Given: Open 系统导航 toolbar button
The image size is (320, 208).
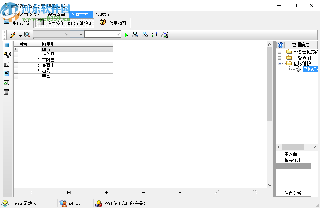Looking at the screenshot, I should point(16,23).
